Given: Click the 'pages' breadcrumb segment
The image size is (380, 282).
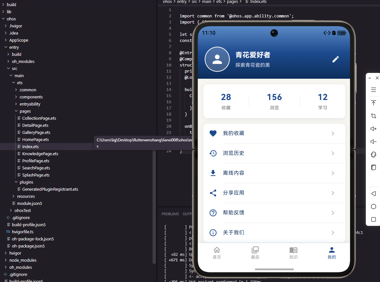Looking at the screenshot, I should click(232, 2).
